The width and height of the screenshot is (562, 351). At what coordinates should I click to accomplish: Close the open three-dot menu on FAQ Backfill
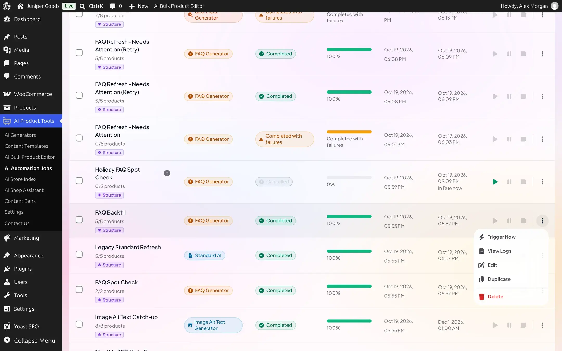542,221
